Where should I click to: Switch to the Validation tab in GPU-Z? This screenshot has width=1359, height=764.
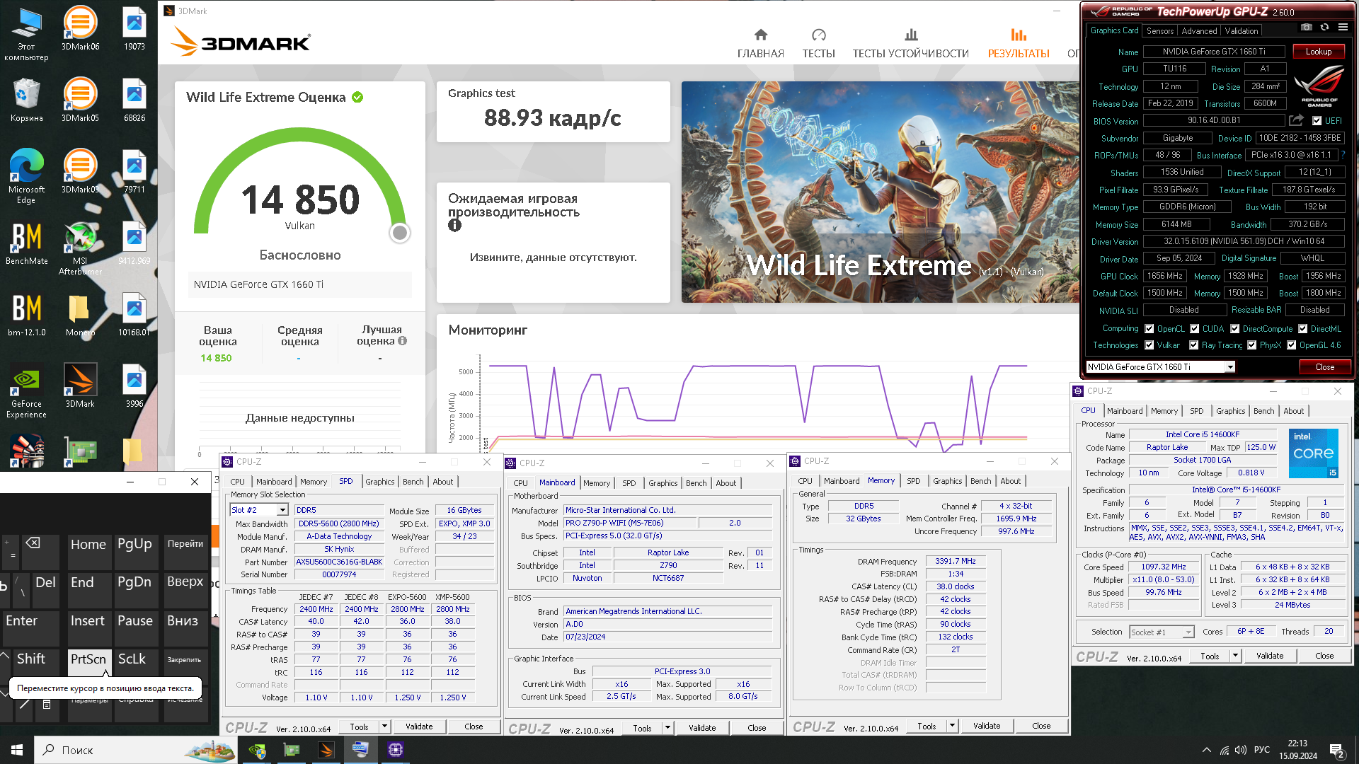pos(1242,31)
